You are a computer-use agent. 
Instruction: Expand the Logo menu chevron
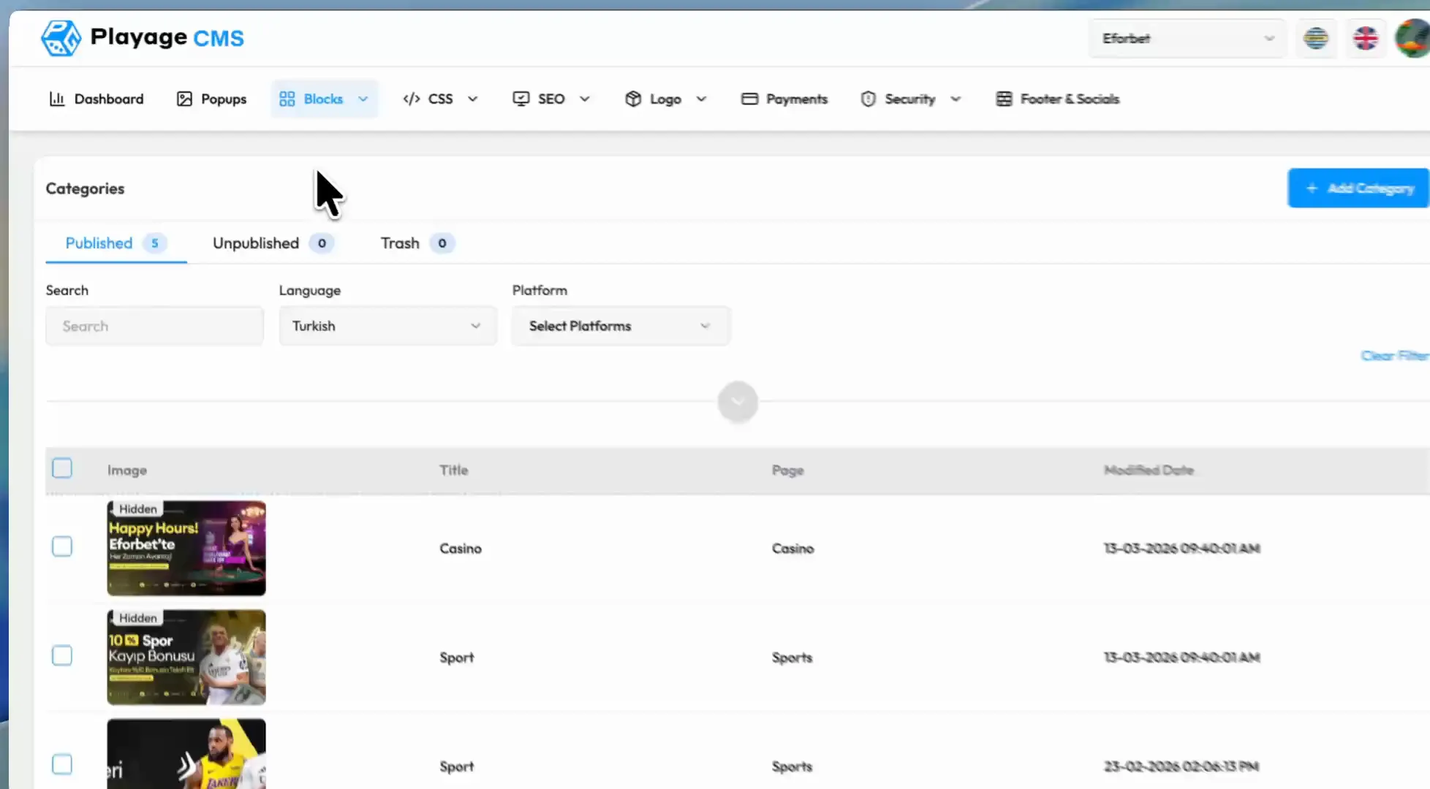701,99
